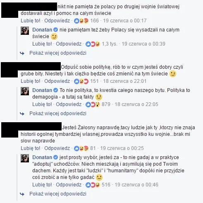
Task: Like the comment posted 19 czerwca o 00:17
Action: pos(30,21)
